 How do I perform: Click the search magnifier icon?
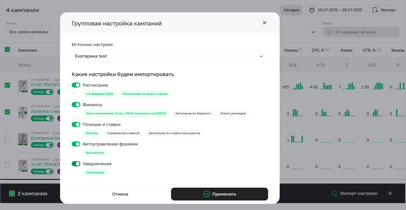(330, 32)
